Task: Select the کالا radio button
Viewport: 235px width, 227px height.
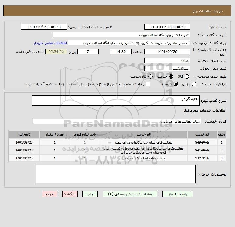Action: 186,76
